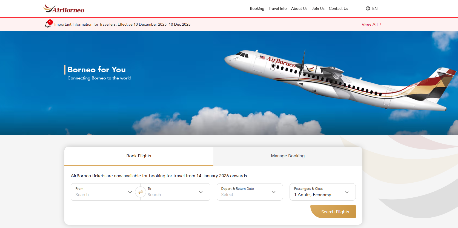The image size is (458, 228).
Task: Open the notification bell icon
Action: click(48, 24)
